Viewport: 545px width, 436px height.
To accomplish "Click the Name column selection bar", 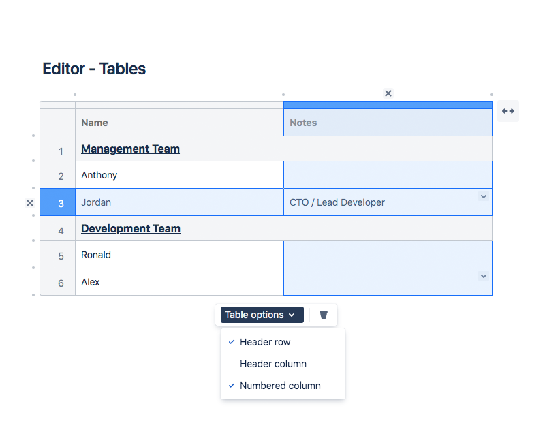I will [x=179, y=105].
